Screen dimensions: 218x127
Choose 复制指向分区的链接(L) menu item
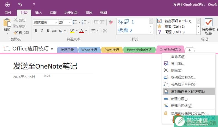point(189,91)
